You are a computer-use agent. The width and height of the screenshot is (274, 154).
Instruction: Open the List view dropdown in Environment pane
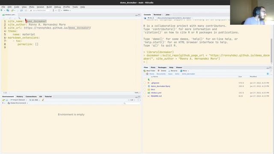[131, 100]
